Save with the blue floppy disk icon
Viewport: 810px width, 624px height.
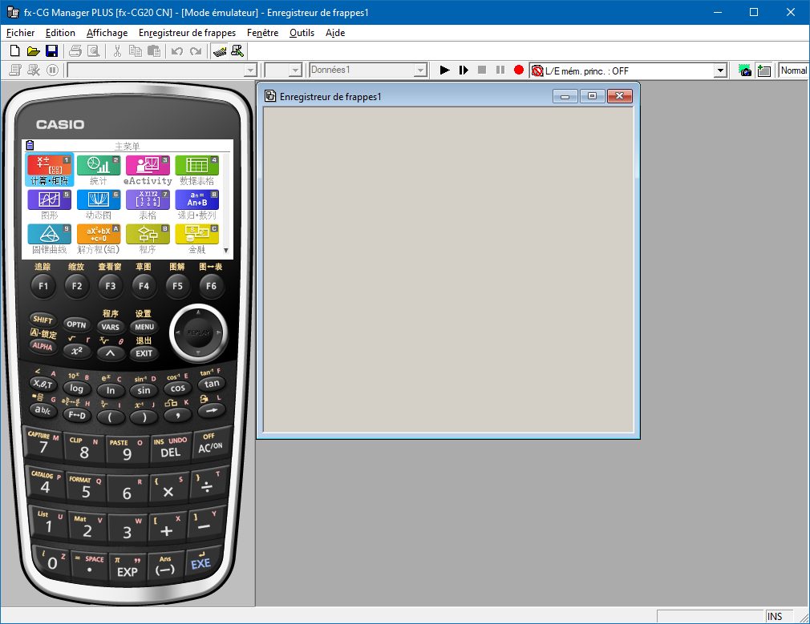(x=51, y=51)
